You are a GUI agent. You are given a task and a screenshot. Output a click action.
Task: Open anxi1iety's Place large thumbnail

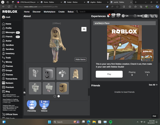[124, 43]
